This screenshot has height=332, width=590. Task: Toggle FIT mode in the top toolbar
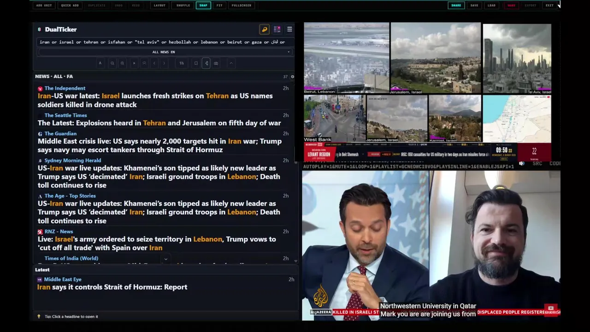pyautogui.click(x=219, y=6)
